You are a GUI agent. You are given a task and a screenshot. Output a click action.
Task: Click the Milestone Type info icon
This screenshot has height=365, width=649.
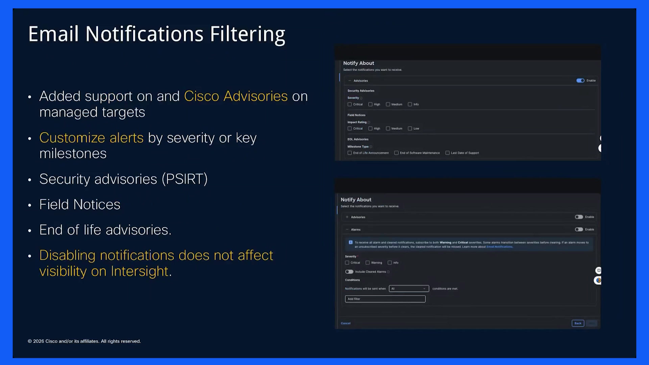click(371, 147)
